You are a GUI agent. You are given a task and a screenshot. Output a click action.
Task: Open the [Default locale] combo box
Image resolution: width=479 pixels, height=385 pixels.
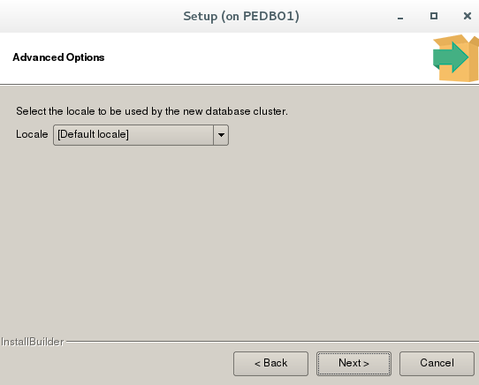tap(141, 134)
